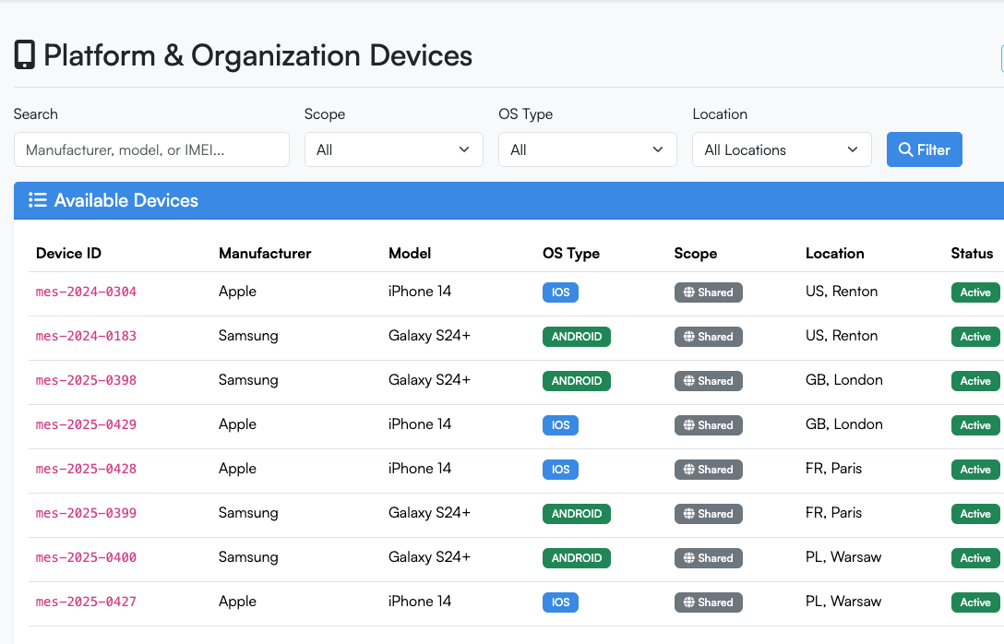Viewport: 1004px width, 644px height.
Task: Open device mes-2025-0398
Action: (x=86, y=380)
